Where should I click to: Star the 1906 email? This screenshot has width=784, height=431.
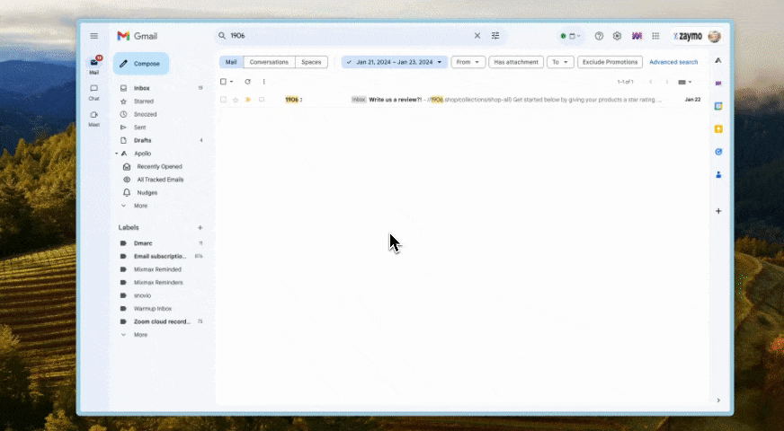pos(236,100)
